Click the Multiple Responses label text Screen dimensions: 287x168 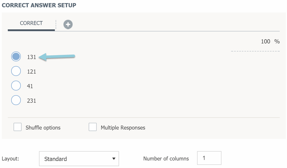point(123,128)
